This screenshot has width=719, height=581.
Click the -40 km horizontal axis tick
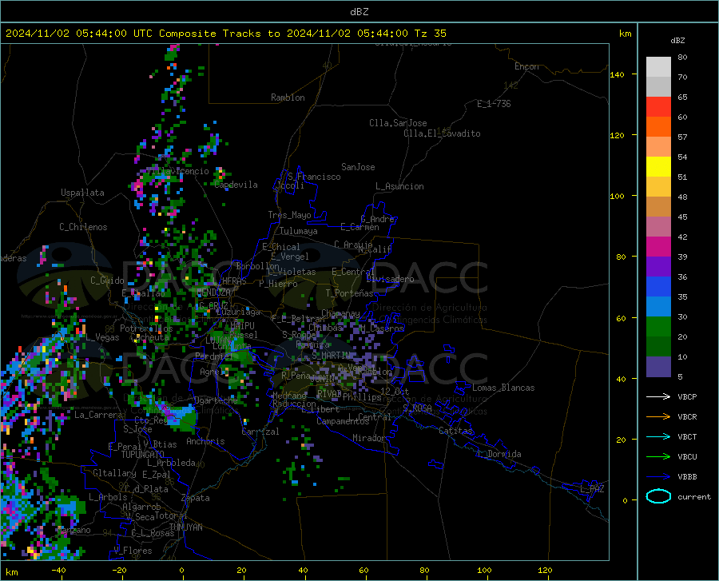tap(58, 571)
